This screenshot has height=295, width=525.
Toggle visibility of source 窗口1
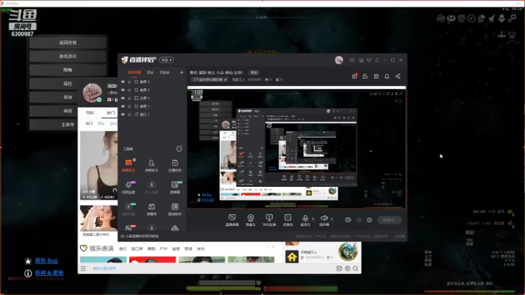pyautogui.click(x=123, y=114)
